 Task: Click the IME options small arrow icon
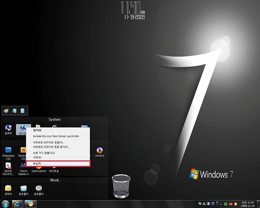[217, 204]
